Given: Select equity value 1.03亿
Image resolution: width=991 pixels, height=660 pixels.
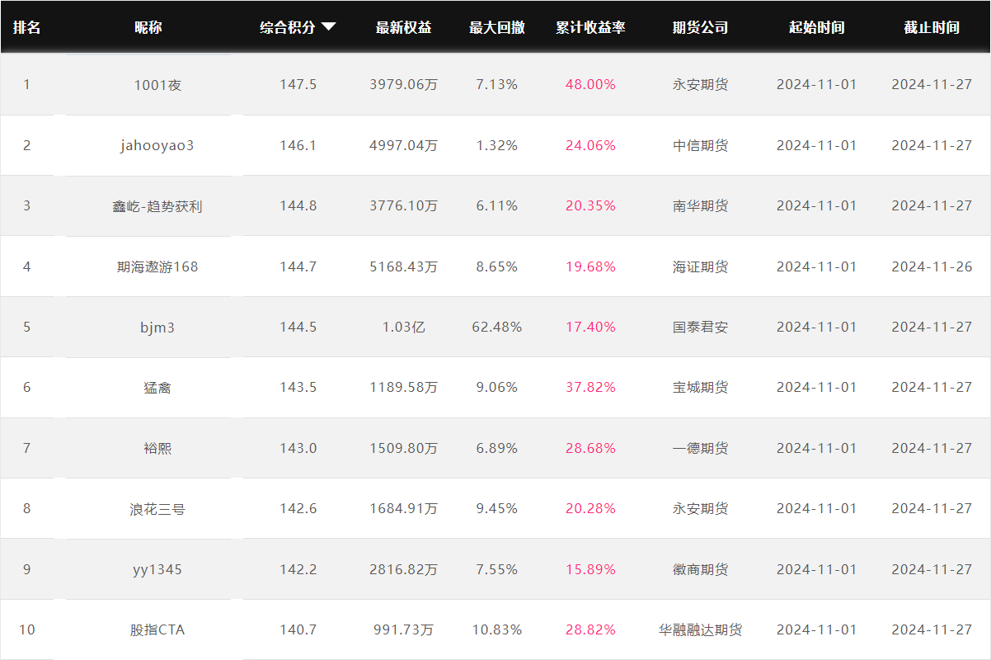Looking at the screenshot, I should coord(404,327).
